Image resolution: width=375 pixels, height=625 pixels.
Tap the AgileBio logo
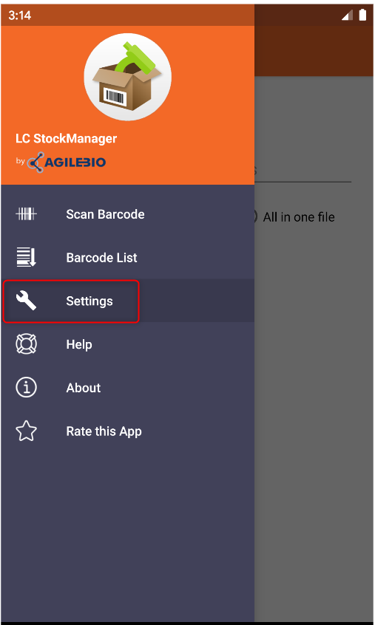tap(67, 163)
